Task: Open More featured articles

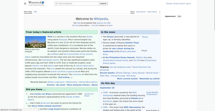Action: point(78,85)
